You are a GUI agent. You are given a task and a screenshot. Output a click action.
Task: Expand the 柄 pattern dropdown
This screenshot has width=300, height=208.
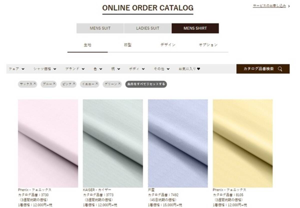(115, 69)
